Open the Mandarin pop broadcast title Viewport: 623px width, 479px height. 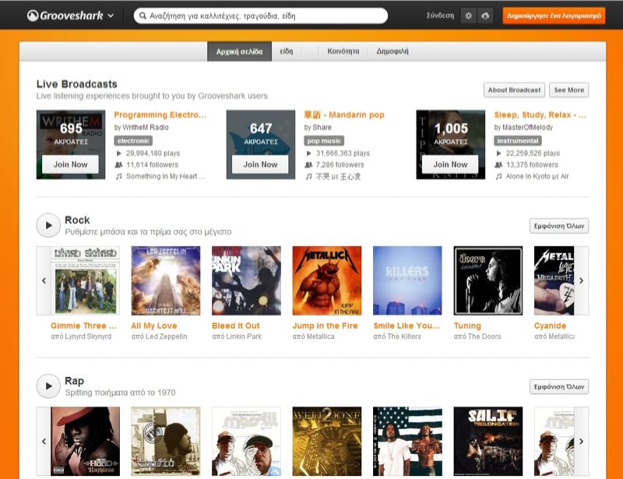[344, 114]
